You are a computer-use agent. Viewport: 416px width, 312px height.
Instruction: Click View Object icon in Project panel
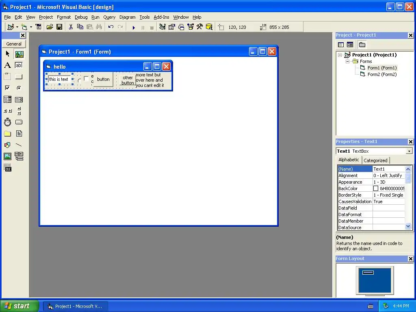pyautogui.click(x=350, y=45)
